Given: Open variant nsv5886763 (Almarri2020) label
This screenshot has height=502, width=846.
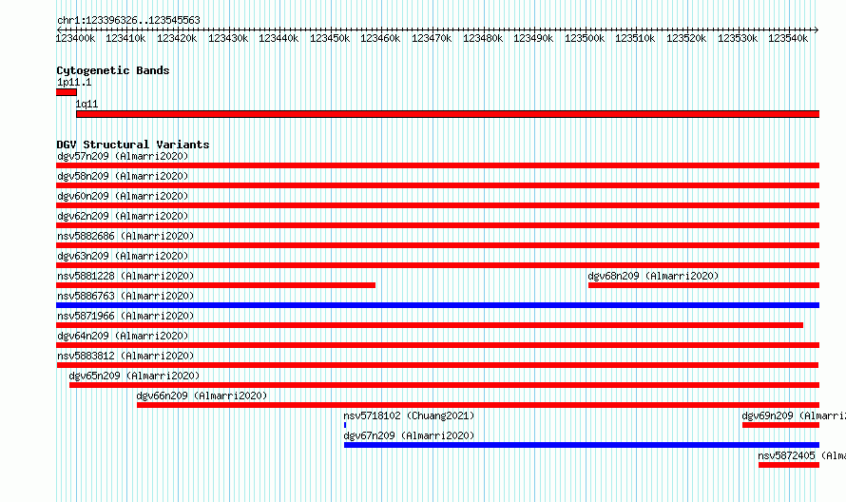Looking at the screenshot, I should tap(125, 296).
